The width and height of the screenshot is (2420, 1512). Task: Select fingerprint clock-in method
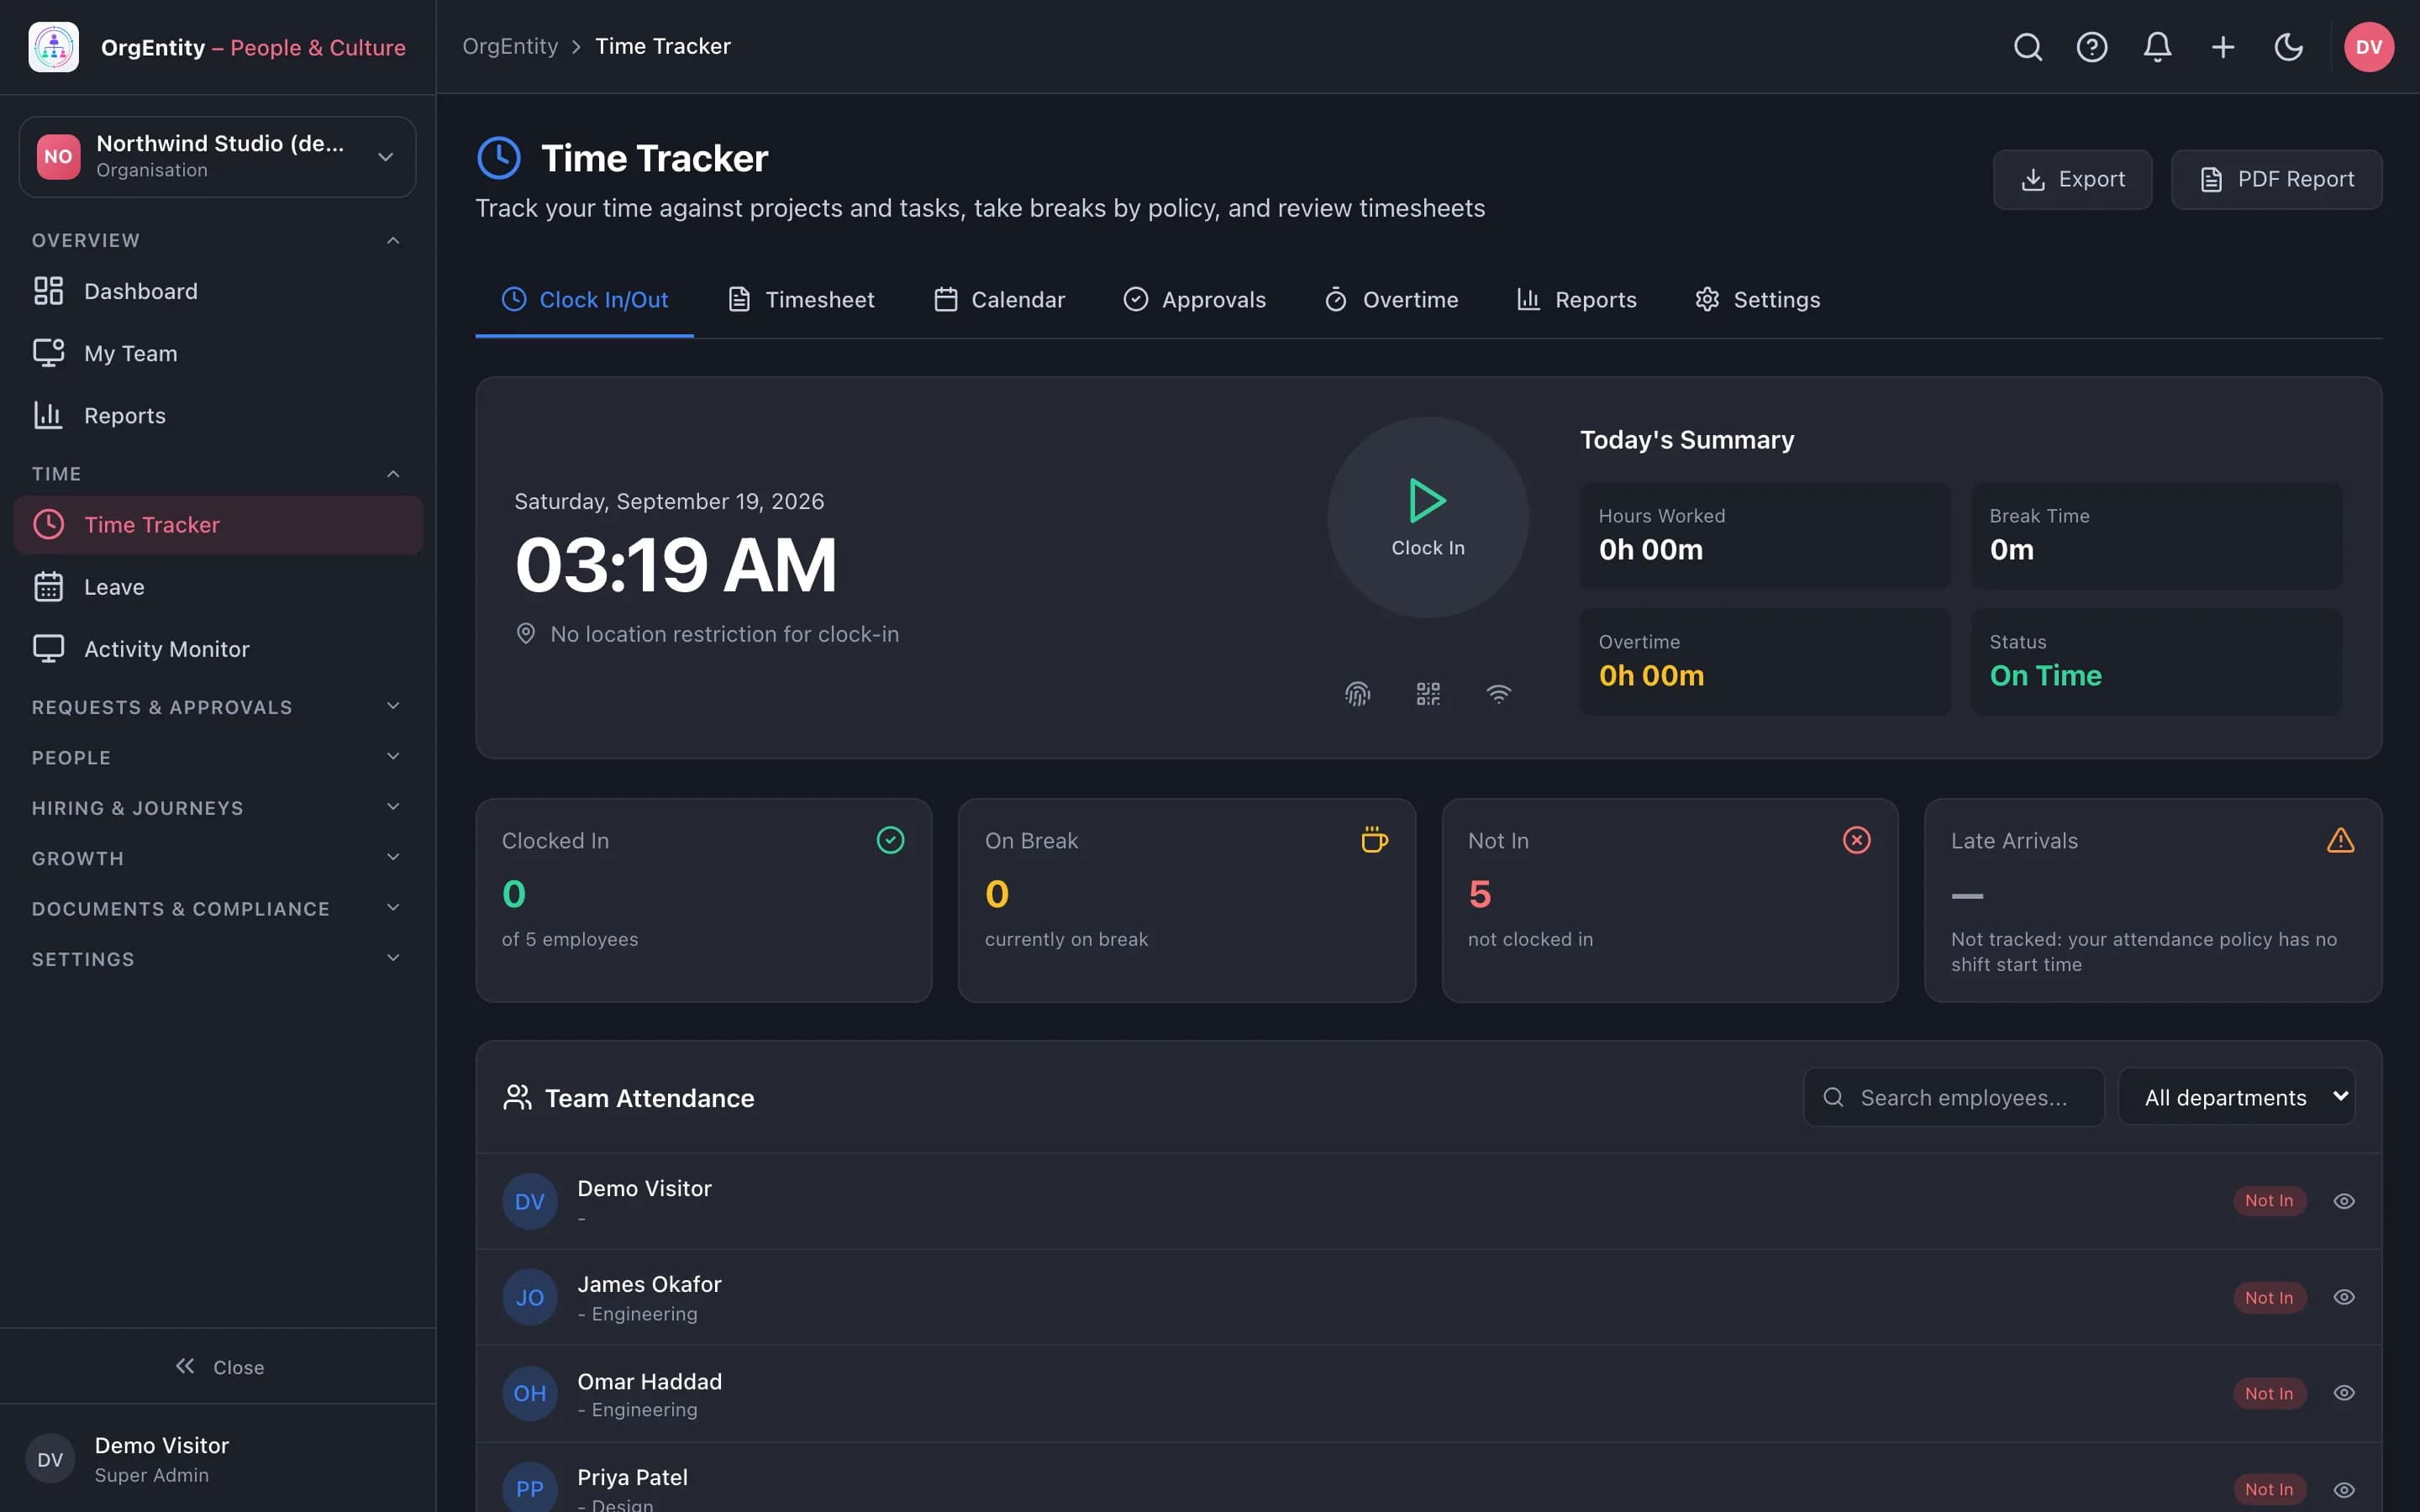[x=1357, y=693]
